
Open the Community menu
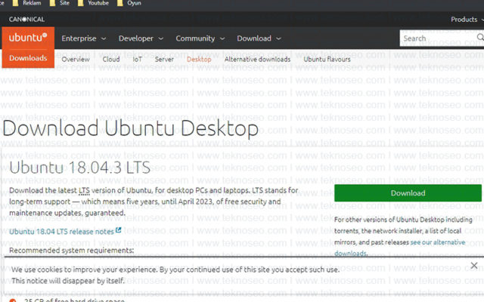[x=200, y=39]
